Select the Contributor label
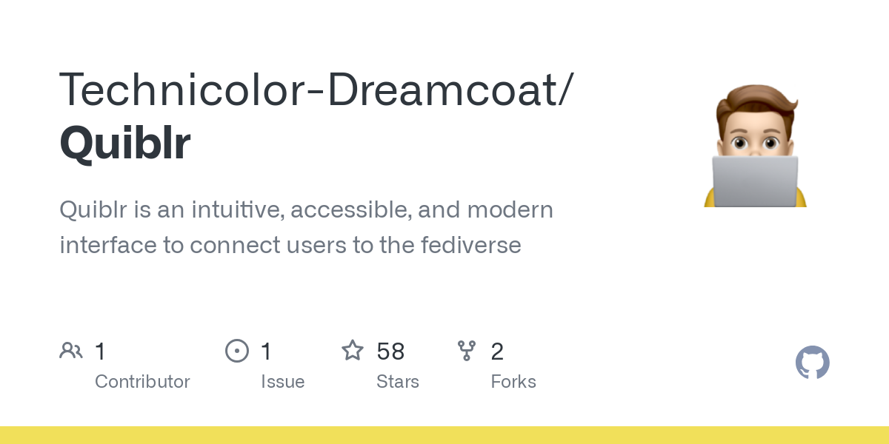 pyautogui.click(x=142, y=382)
